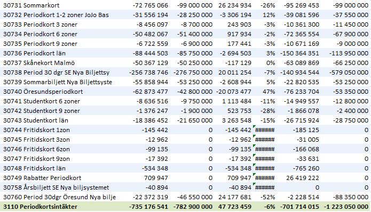Viewport: 371px width, 212px height.
Task: Click the total value -735 176 541
Action: point(148,207)
